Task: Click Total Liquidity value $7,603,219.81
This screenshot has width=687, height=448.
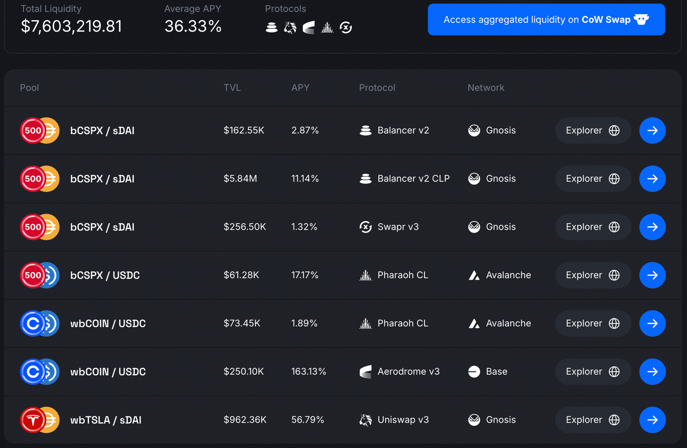Action: 71,26
